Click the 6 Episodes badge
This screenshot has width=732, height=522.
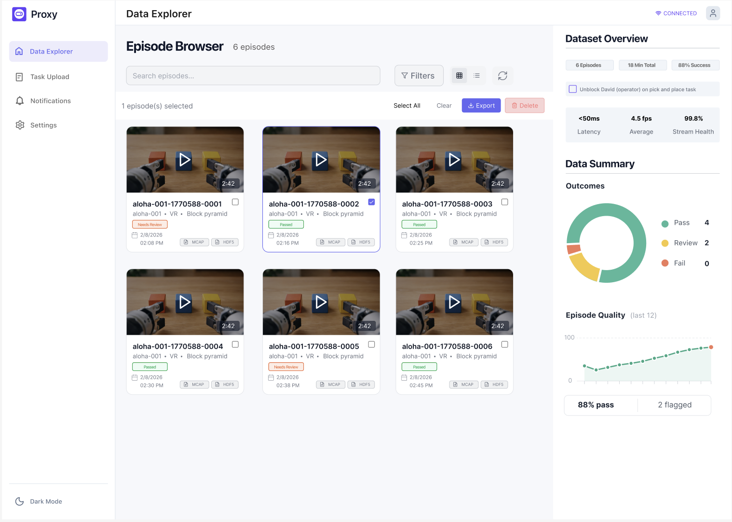coord(589,65)
